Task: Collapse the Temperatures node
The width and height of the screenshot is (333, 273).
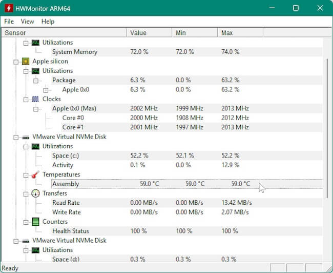Action: 26,175
